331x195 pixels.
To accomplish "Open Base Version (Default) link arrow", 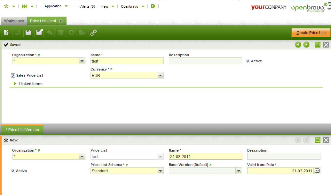I will point(210,165).
